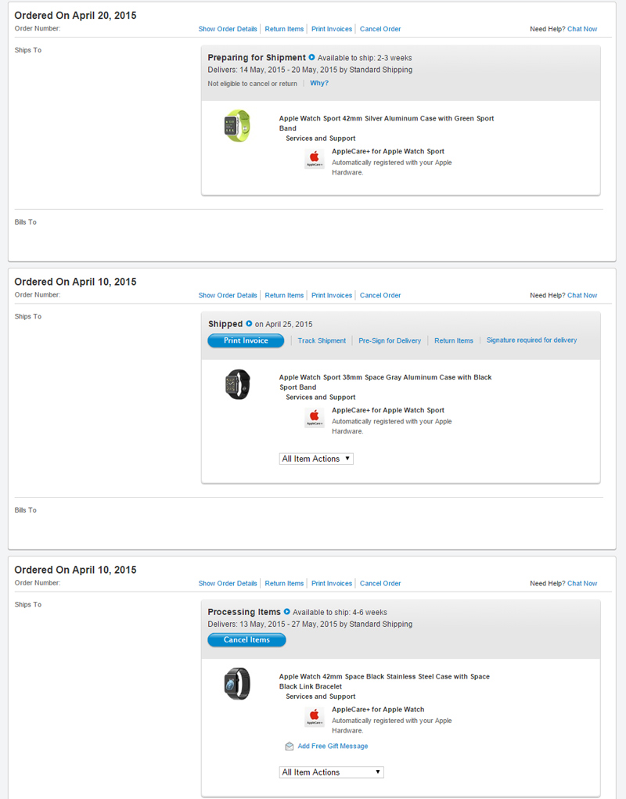The height and width of the screenshot is (799, 626).
Task: Click the AppleCare+ for Apple Watch icon in the last order
Action: [x=315, y=717]
